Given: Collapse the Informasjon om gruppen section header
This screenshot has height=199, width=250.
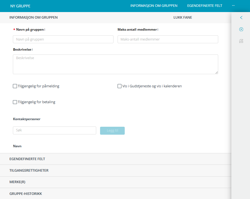Looking at the screenshot, I should (33, 18).
